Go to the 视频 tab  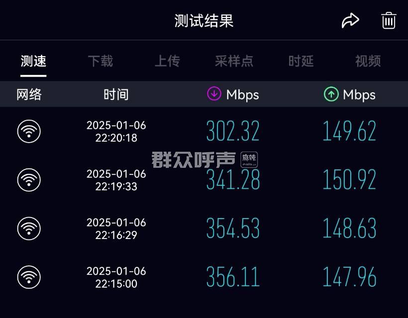[368, 61]
